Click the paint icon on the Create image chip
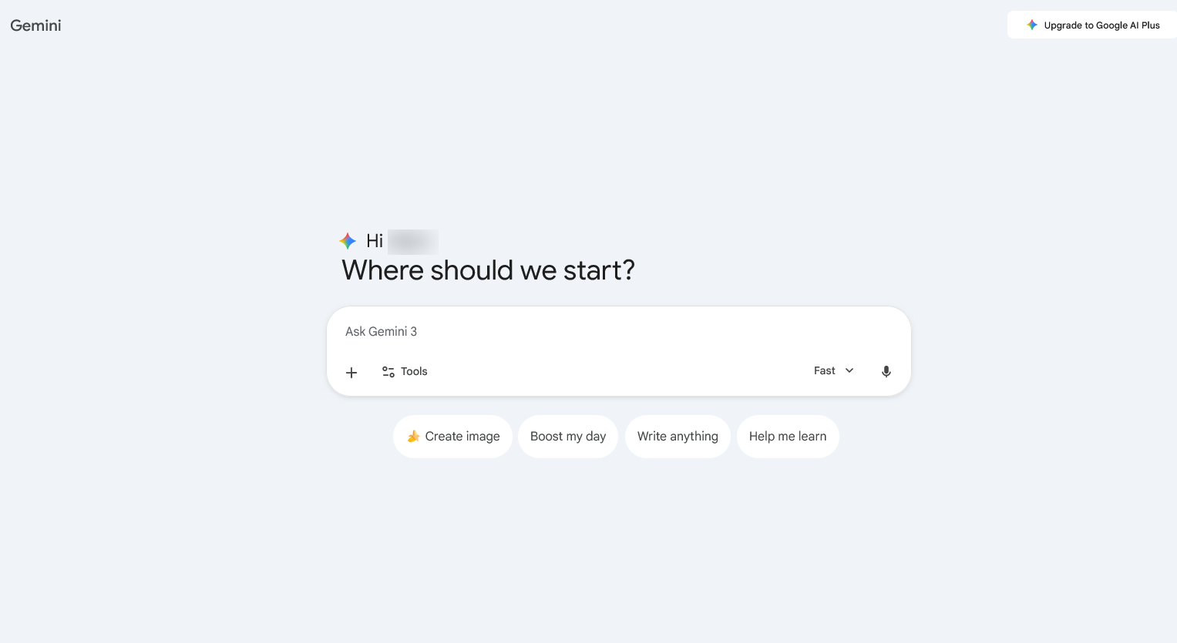Image resolution: width=1177 pixels, height=643 pixels. click(x=414, y=436)
